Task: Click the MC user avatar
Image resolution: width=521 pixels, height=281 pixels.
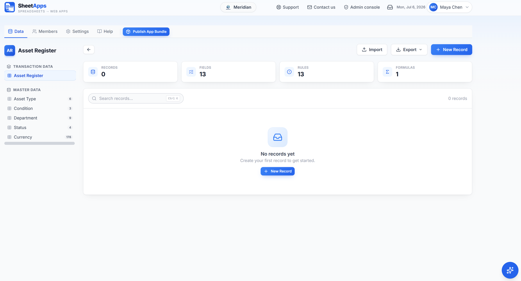Action: (433, 7)
